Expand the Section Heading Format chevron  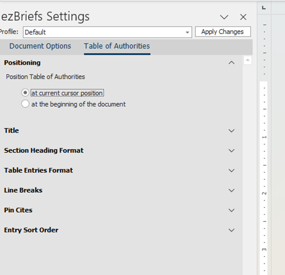pyautogui.click(x=231, y=151)
